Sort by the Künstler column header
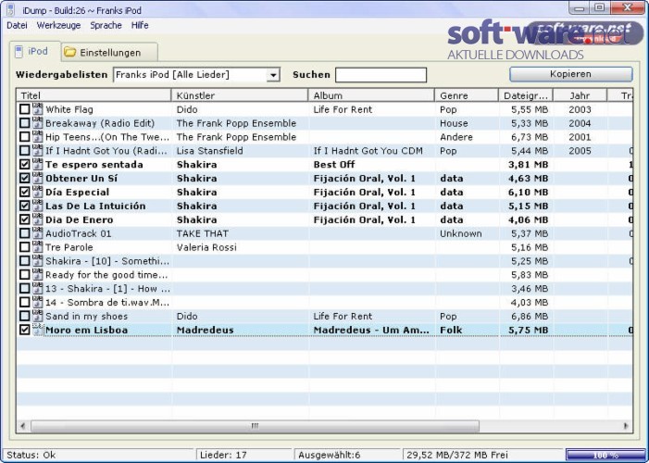This screenshot has height=463, width=649. click(x=240, y=95)
